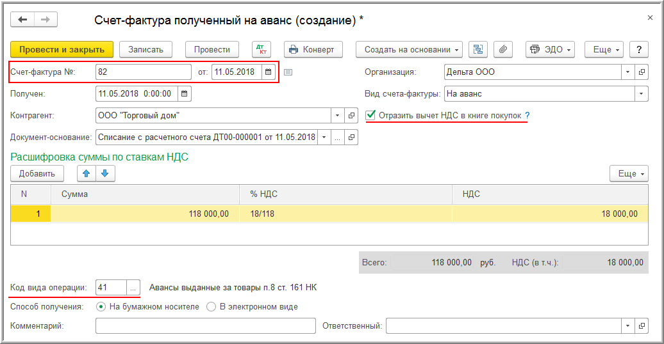This screenshot has width=664, height=344.
Task: Click Добавить button in НДС table
Action: tap(37, 173)
